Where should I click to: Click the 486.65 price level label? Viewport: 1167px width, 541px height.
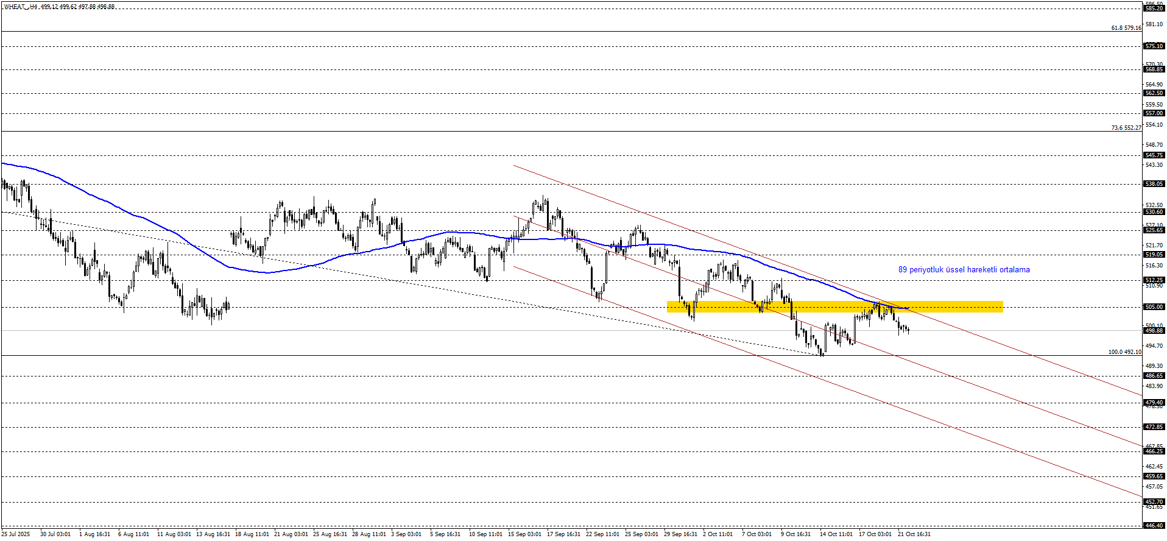pos(1154,376)
